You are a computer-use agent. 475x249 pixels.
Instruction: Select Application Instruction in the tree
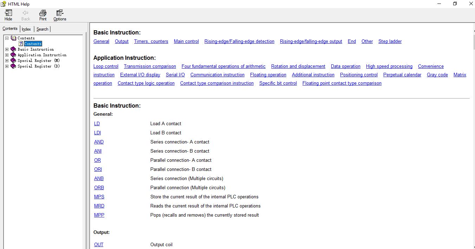[x=42, y=55]
